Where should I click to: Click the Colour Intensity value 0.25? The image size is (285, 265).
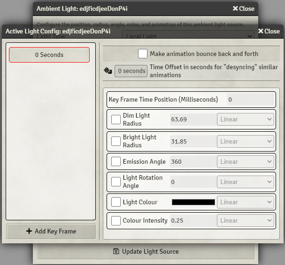(x=193, y=221)
